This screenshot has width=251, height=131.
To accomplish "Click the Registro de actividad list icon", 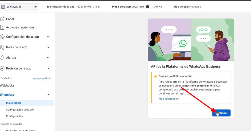I will [2, 130].
